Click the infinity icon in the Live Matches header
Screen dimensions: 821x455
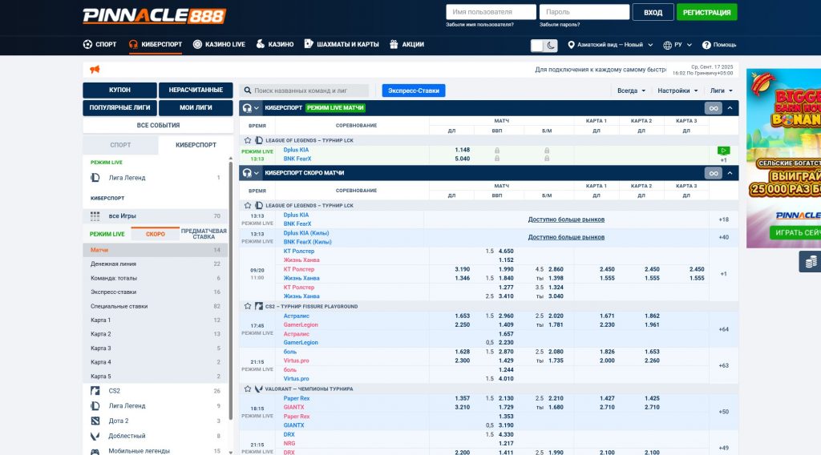713,108
